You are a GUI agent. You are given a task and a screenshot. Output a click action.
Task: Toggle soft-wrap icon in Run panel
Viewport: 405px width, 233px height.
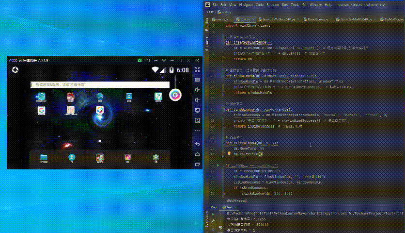[220, 228]
